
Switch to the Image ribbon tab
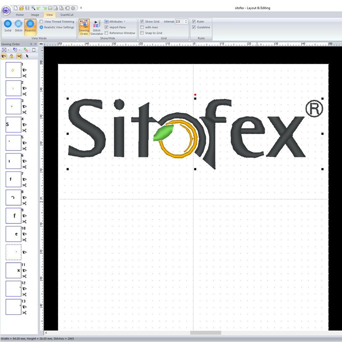click(35, 15)
